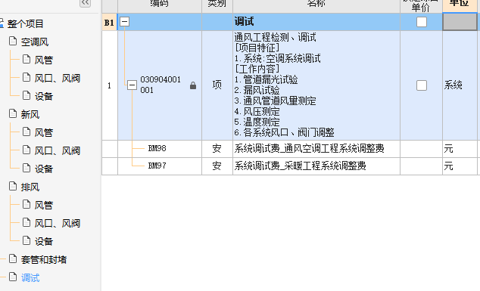Image resolution: width=480 pixels, height=291 pixels.
Task: Click the gray 单位 cell in the 调试 row
Action: click(x=460, y=22)
